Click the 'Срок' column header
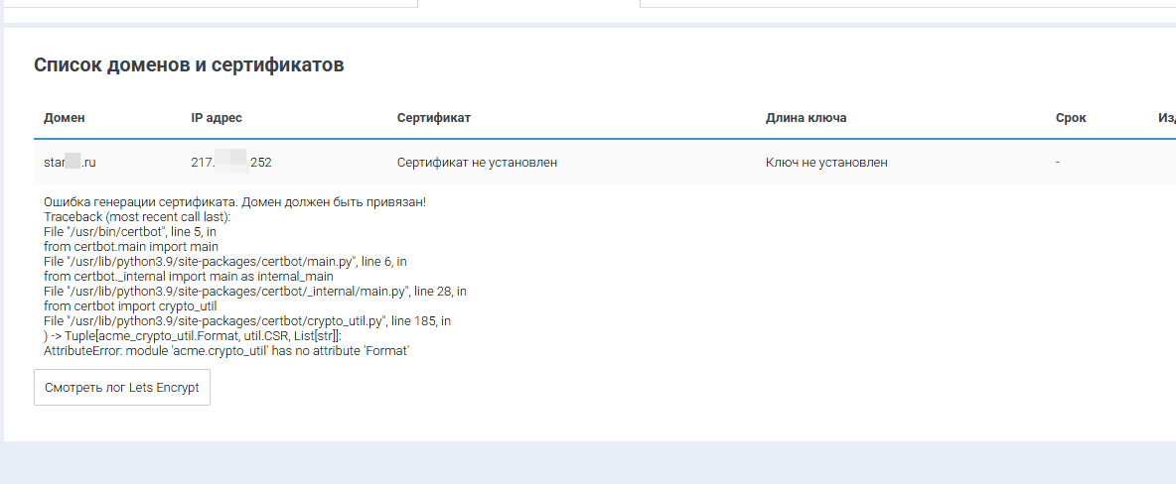 [x=1071, y=118]
